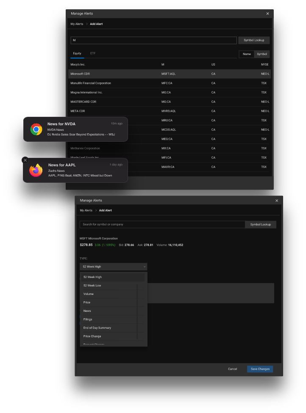Select End of Day Summary option
Viewport: 306px width, 413px height.
click(97, 328)
